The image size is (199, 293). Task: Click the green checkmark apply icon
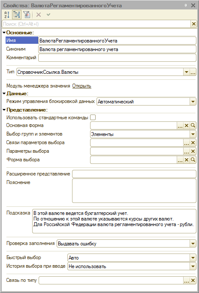coord(48,15)
